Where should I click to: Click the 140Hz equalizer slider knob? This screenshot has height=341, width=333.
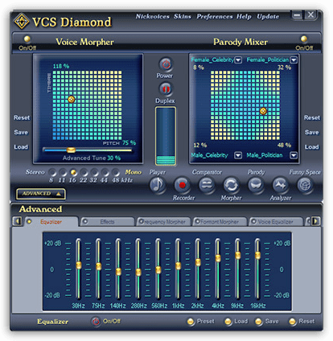[118, 272]
